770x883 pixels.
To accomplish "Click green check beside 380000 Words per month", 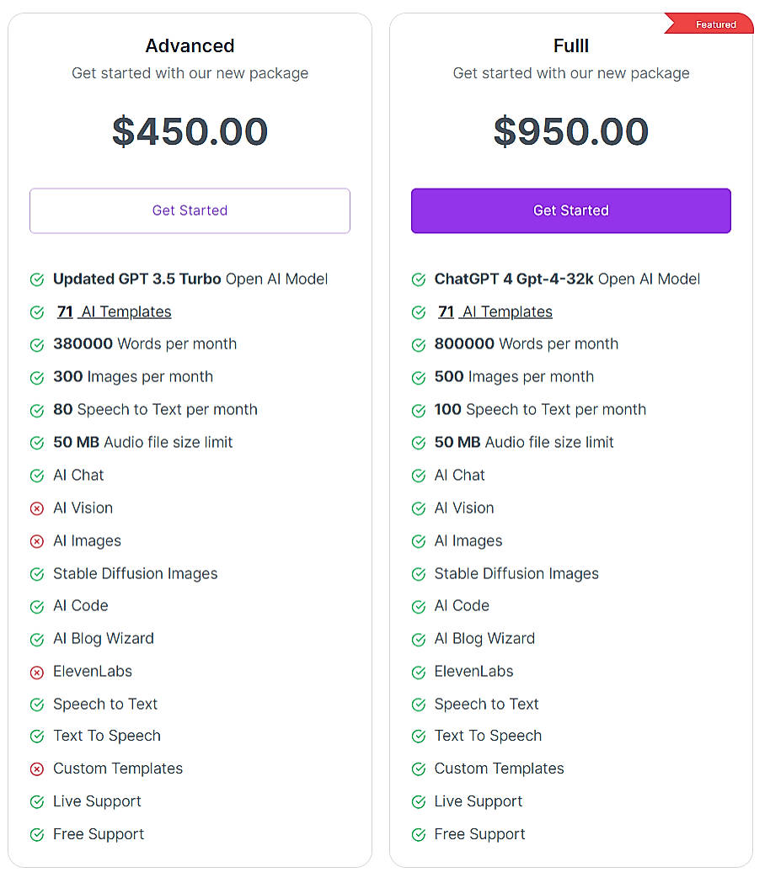I will coord(37,345).
